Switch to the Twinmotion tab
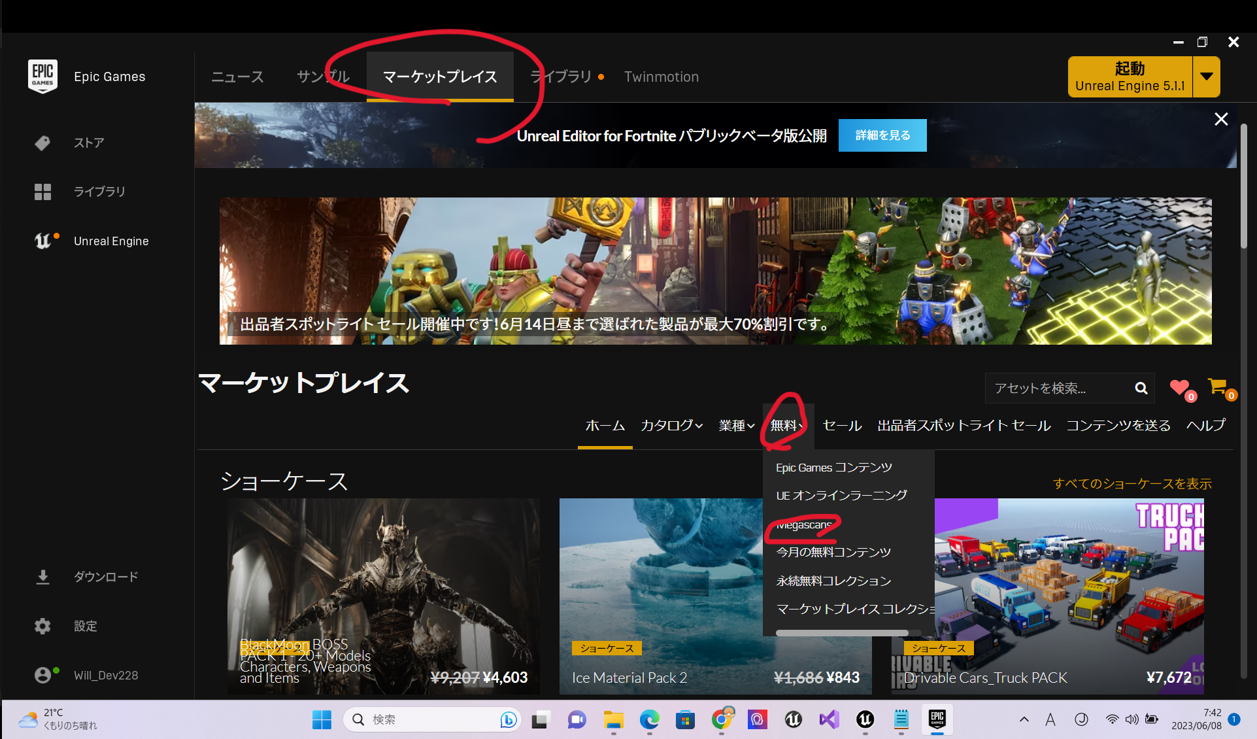The width and height of the screenshot is (1257, 739). pos(661,77)
